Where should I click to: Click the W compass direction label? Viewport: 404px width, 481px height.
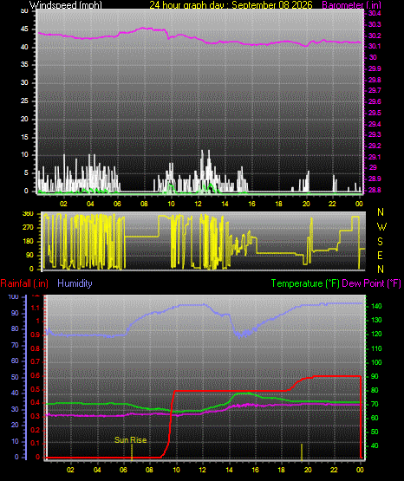coord(381,227)
